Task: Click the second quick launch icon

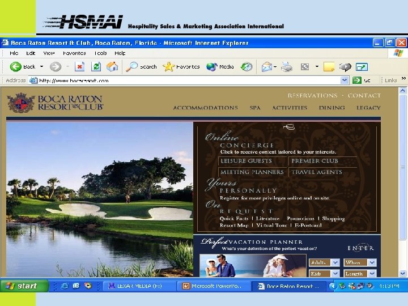Action: (76, 286)
